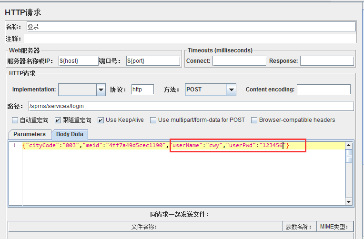This screenshot has width=364, height=239.
Task: Click the body data scrollbar up arrow
Action: [349, 146]
